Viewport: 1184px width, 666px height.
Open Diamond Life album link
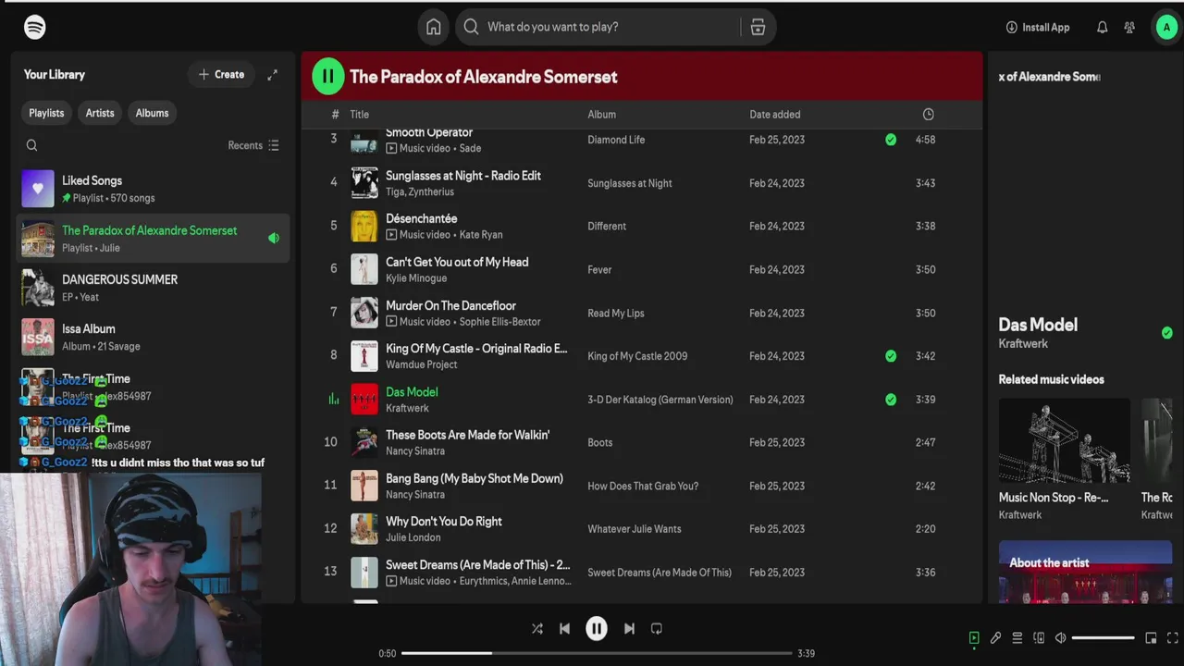(616, 140)
